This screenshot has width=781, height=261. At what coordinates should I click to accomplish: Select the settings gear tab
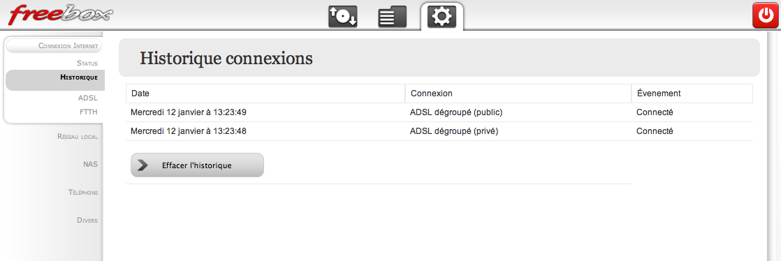(x=441, y=17)
